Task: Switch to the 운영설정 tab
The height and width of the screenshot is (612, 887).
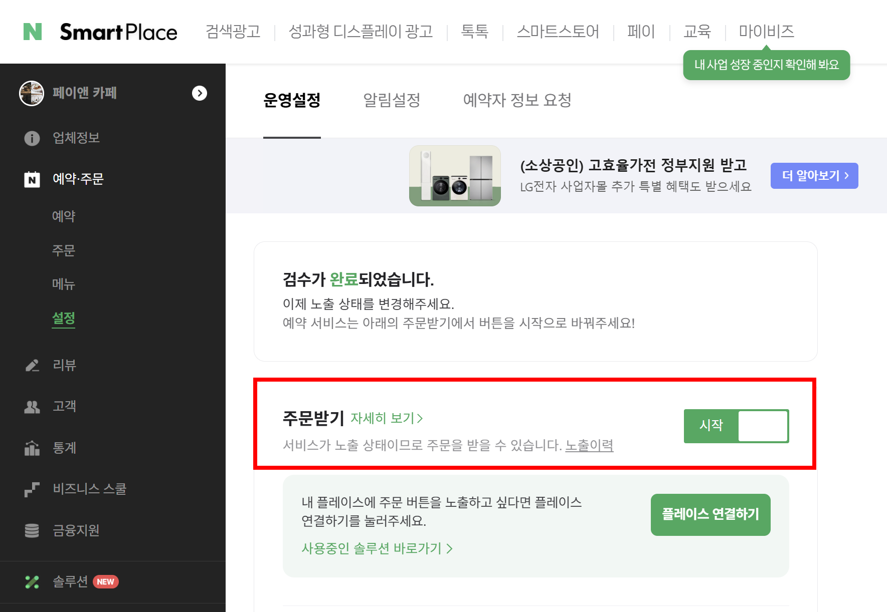Action: point(292,101)
